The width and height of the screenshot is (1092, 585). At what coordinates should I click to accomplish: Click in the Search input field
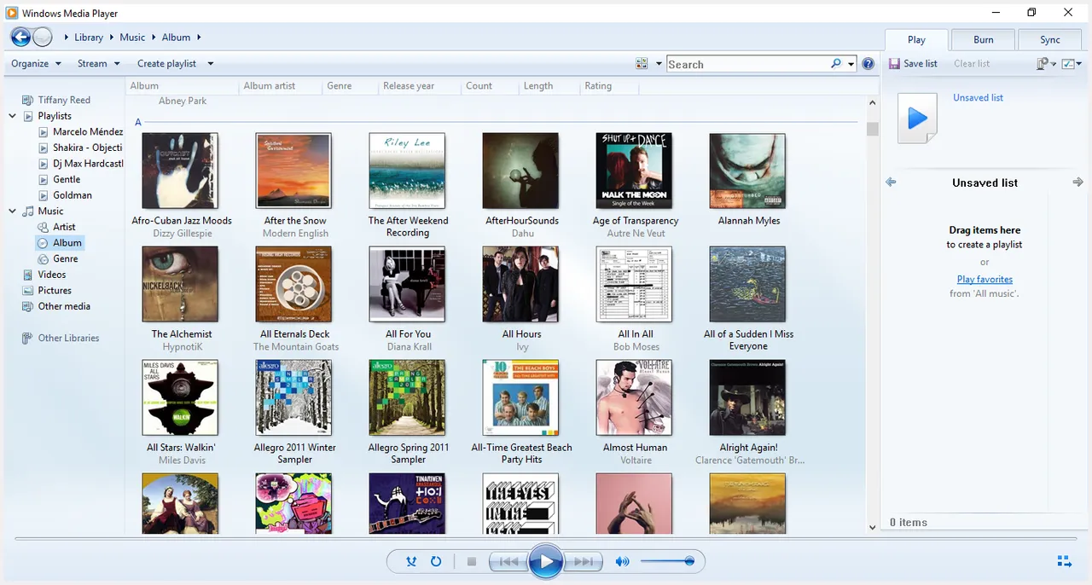[747, 64]
